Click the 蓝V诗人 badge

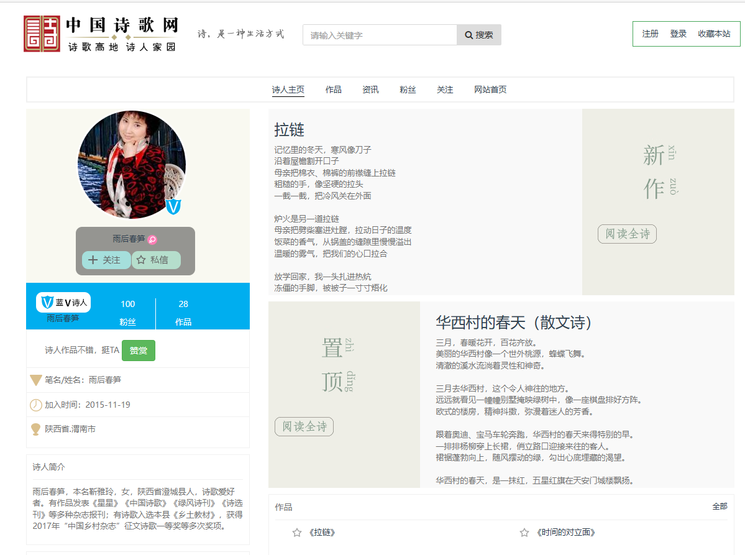(x=63, y=303)
